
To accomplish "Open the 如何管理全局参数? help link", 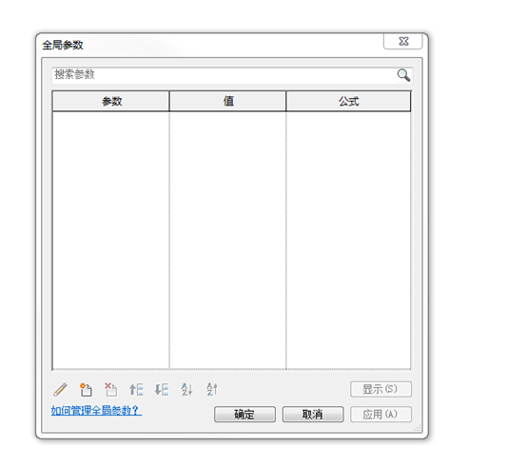I will (96, 410).
